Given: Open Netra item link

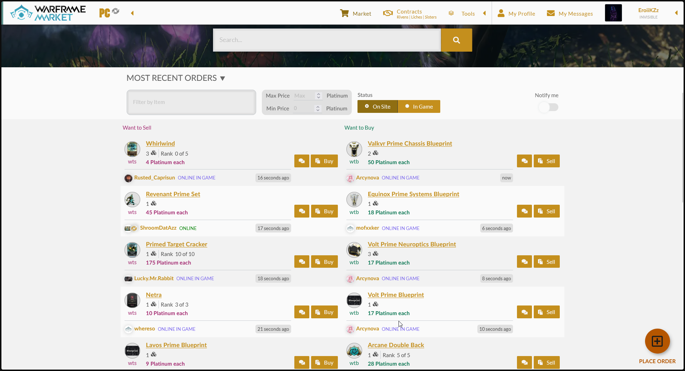Looking at the screenshot, I should coord(154,295).
